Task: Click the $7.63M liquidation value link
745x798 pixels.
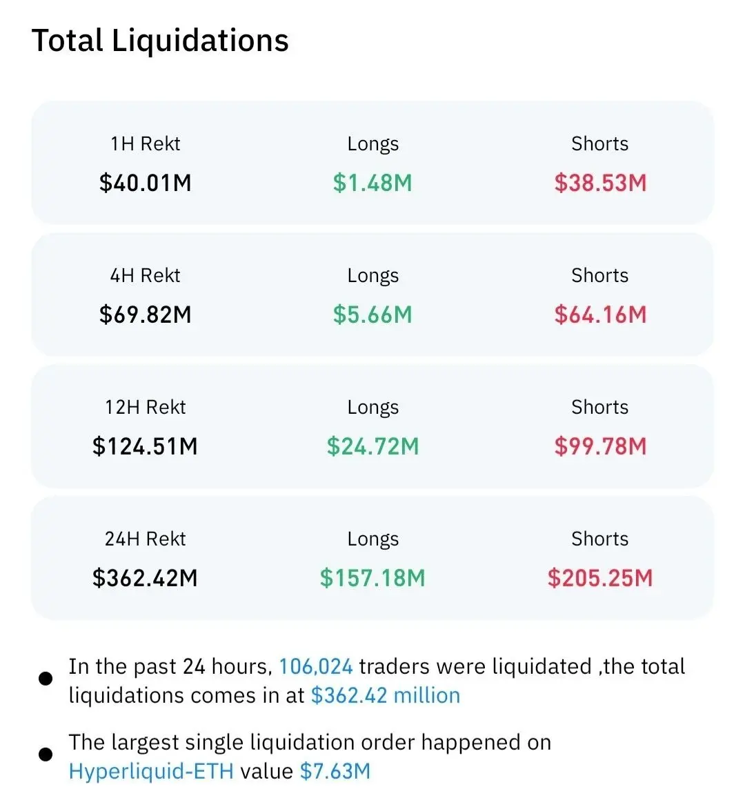Action: point(335,772)
